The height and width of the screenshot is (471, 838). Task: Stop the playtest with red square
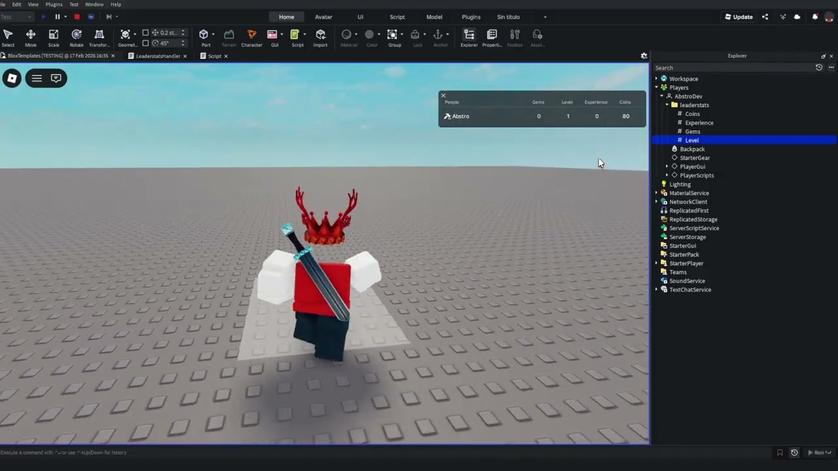pos(77,17)
